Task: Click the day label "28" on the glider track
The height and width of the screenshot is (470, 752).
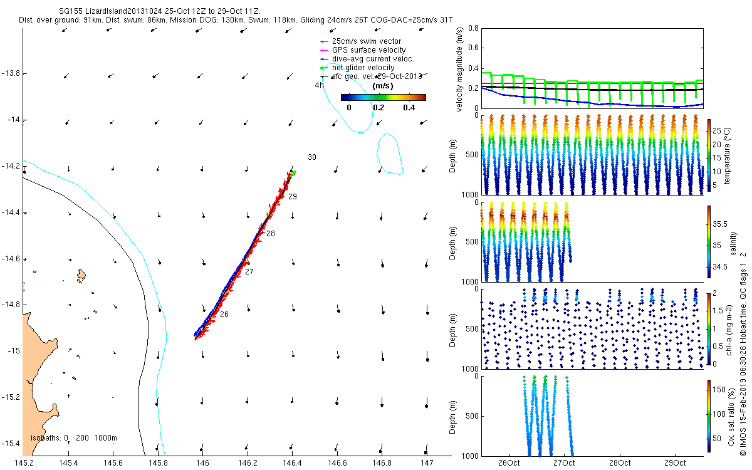Action: (271, 233)
